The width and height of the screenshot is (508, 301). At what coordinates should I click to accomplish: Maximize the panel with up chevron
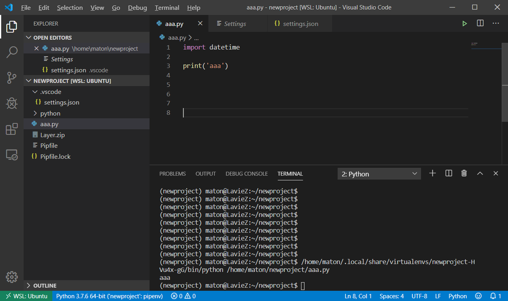(480, 173)
